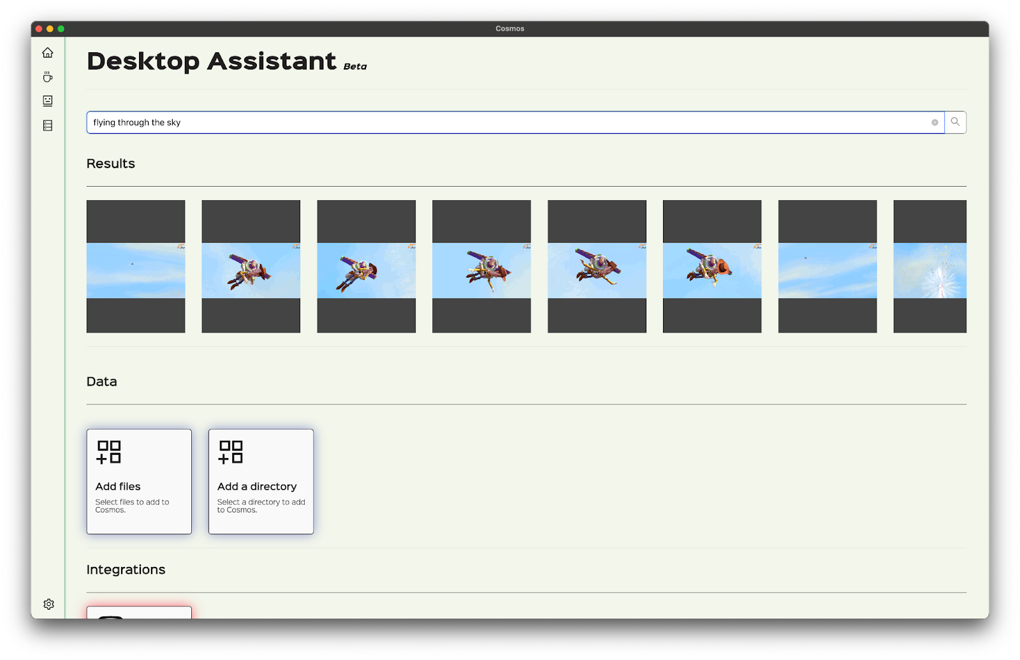1020x660 pixels.
Task: Open the fifth result thumbnail
Action: point(597,266)
